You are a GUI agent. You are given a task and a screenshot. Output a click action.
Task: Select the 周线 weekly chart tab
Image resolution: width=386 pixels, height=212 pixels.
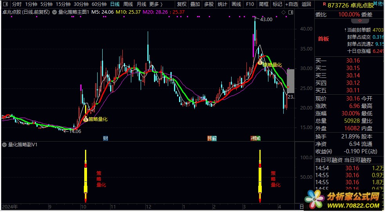(x=128, y=4)
